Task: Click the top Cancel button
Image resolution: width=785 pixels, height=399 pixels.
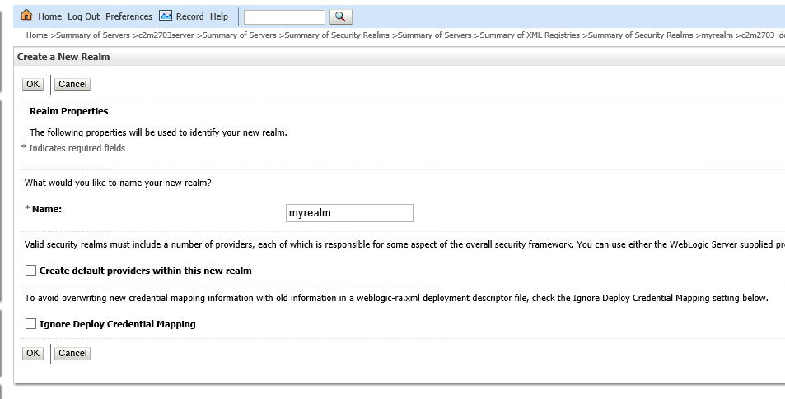Action: [72, 84]
